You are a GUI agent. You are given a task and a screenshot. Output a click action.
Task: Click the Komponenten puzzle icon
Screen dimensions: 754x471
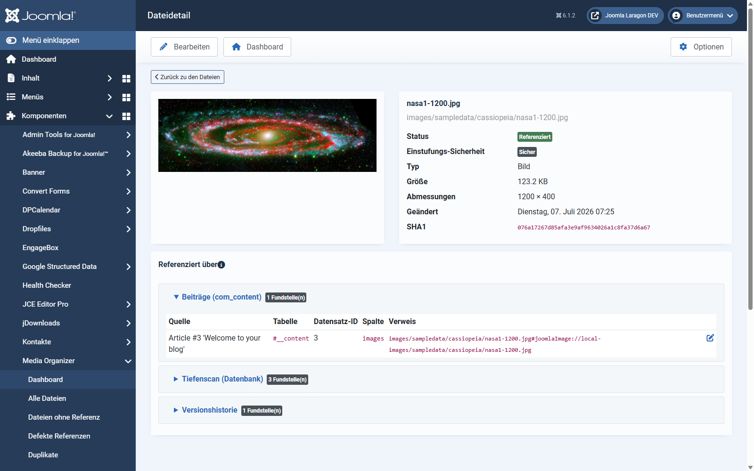11,116
